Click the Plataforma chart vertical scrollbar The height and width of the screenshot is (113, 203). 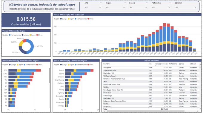pyautogui.click(x=49, y=76)
